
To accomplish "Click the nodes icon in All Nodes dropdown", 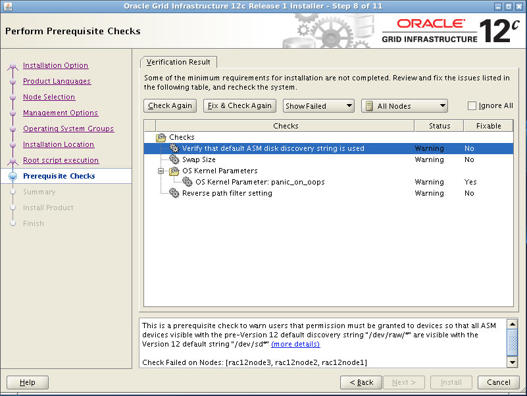I will pyautogui.click(x=369, y=105).
